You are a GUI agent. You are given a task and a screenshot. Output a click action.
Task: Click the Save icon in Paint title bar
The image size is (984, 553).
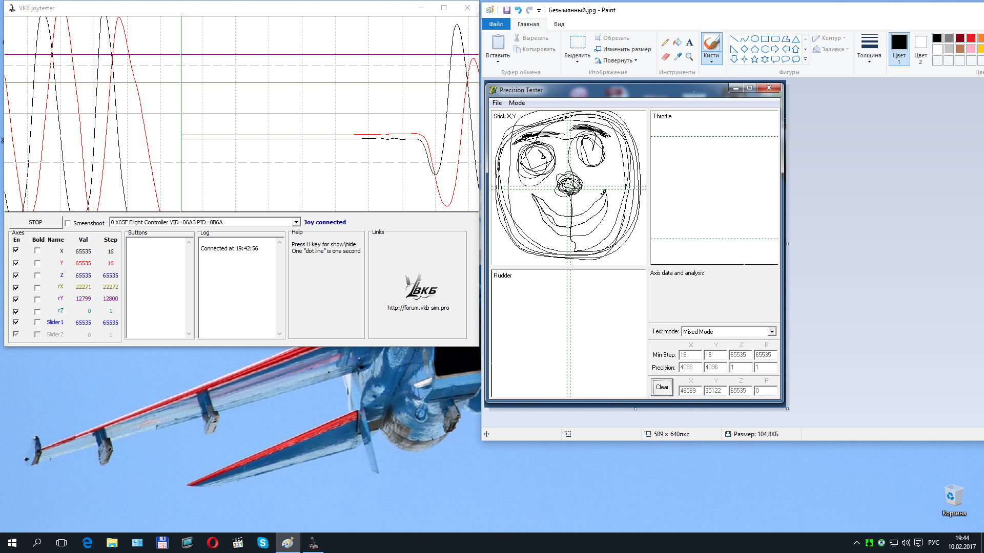click(x=506, y=10)
